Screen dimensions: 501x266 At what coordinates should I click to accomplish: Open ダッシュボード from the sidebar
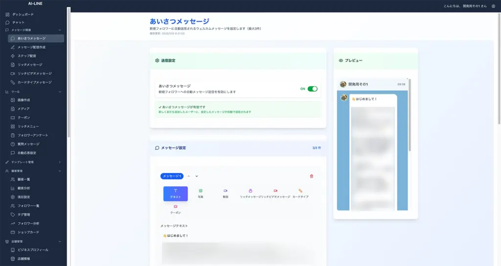tap(23, 15)
